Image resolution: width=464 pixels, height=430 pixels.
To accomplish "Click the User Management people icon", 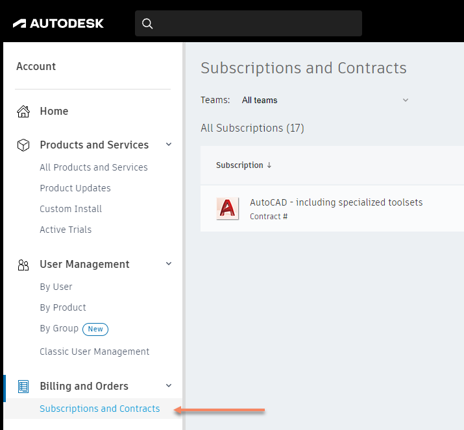I will [23, 265].
